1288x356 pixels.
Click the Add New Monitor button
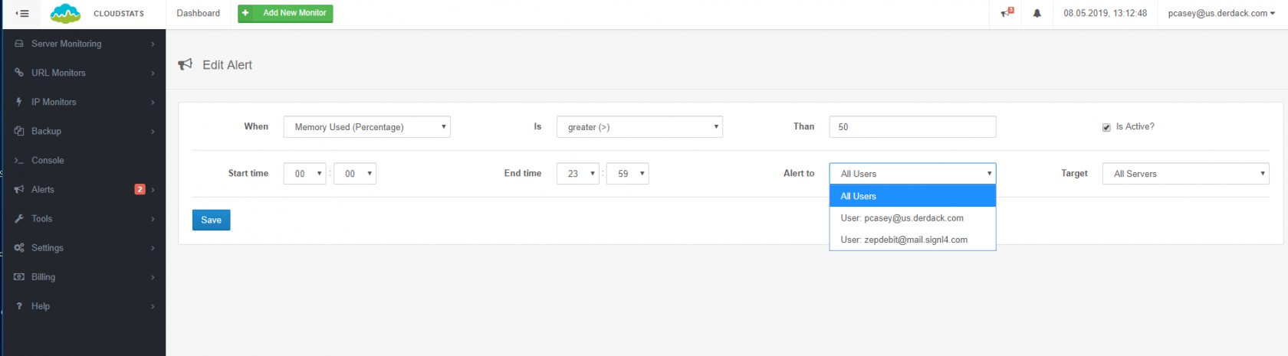click(x=285, y=13)
